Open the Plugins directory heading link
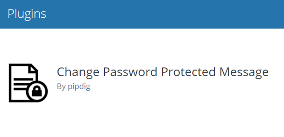 tap(27, 14)
